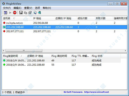Sort by the Ping TTL column header

(x=80, y=56)
